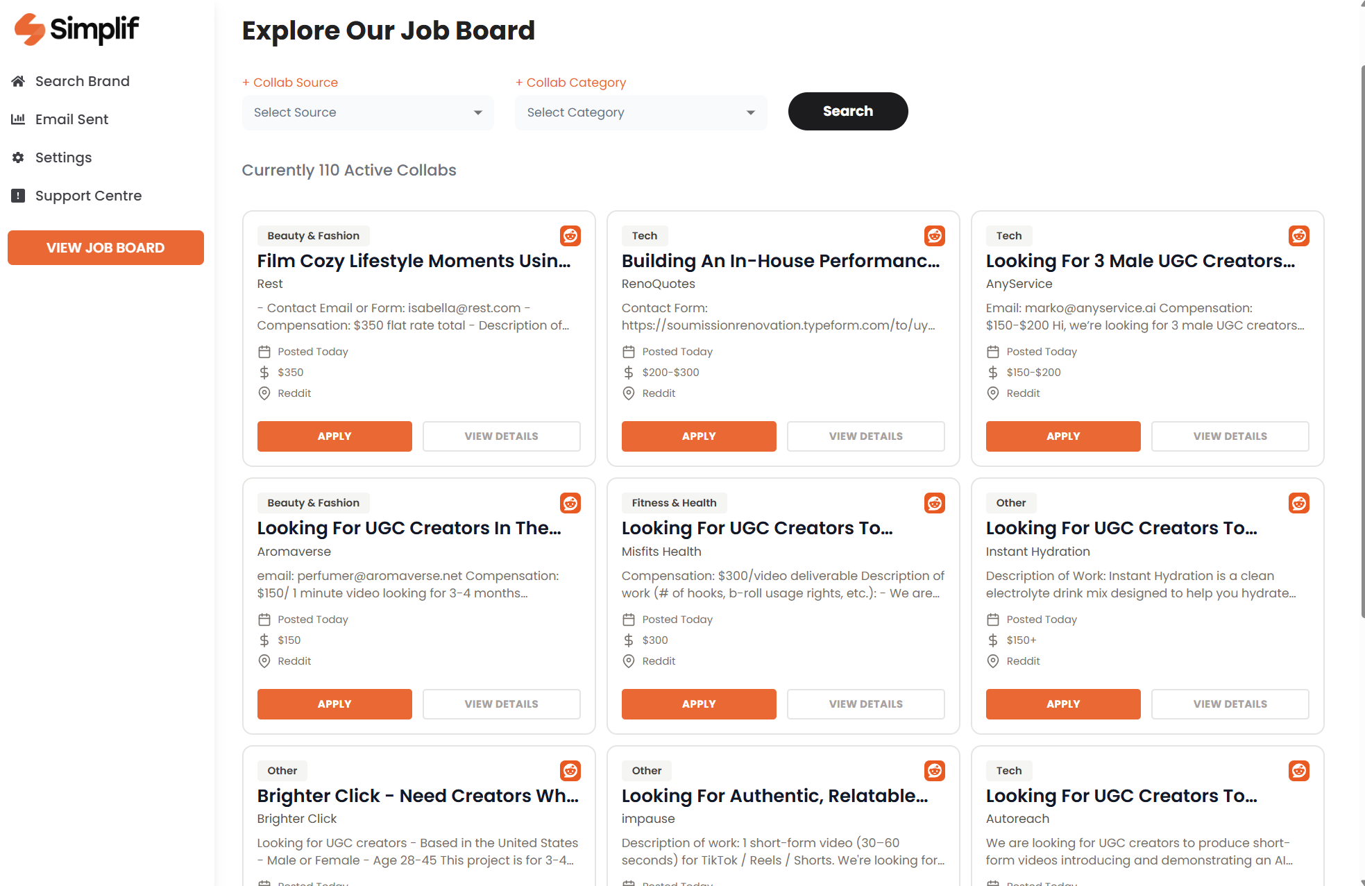Click Reddit icon on Film Cozy Lifestyle card
This screenshot has height=886, width=1365.
point(570,236)
